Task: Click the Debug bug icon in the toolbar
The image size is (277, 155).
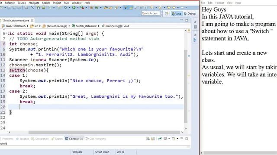Action: (65, 8)
